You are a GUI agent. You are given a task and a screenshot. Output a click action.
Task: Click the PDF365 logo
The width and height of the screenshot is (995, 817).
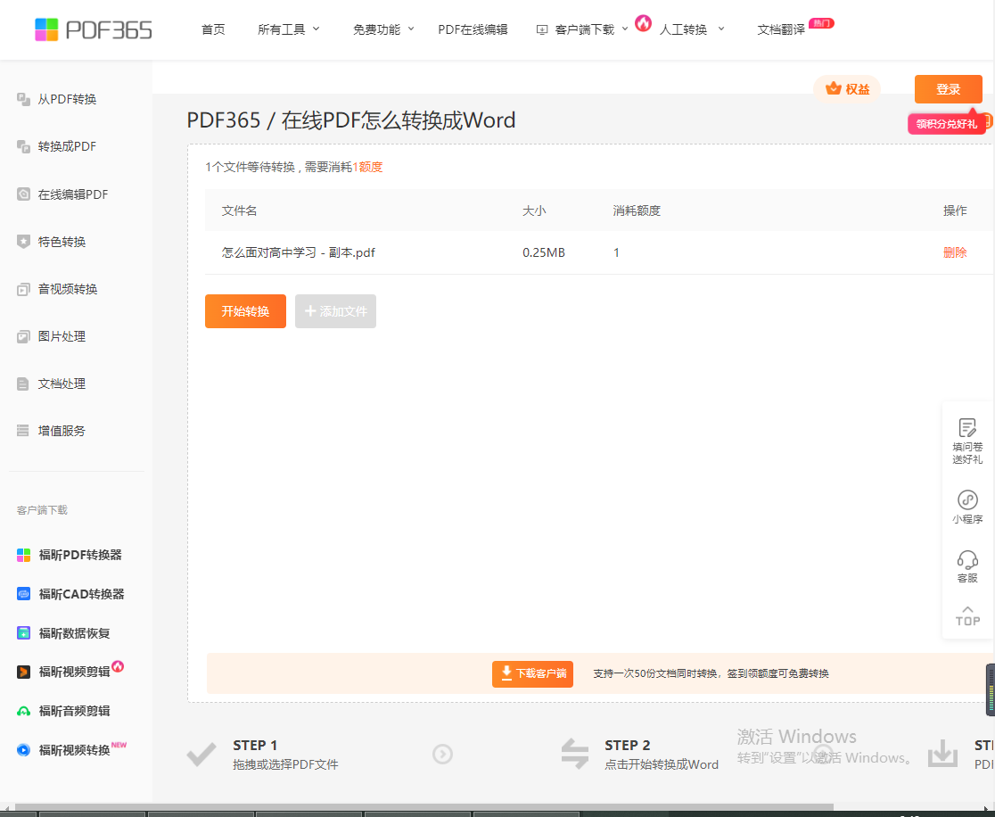click(x=94, y=29)
